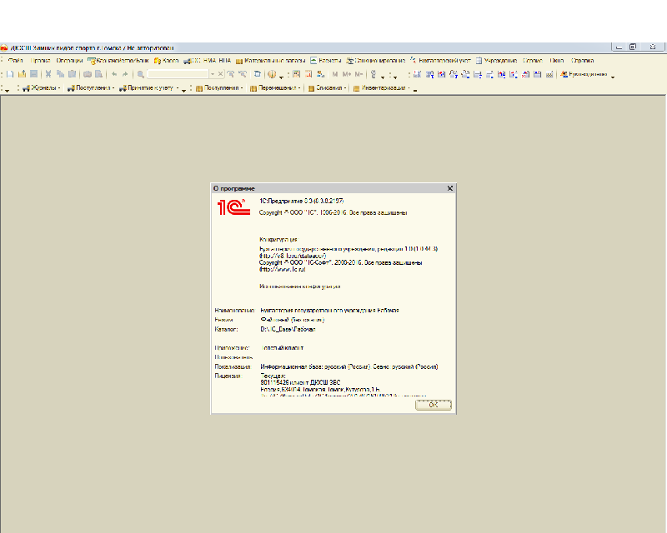The width and height of the screenshot is (667, 533).
Task: Click the Save diskette toolbar icon
Action: (34, 74)
